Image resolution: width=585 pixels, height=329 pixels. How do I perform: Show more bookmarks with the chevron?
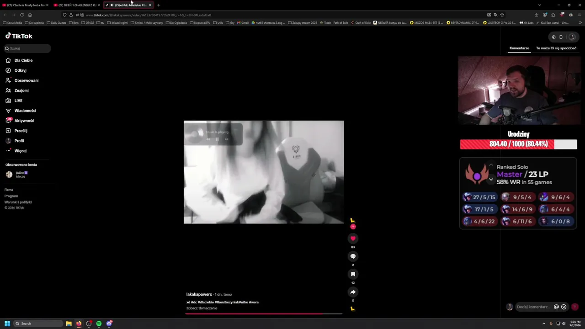point(580,22)
